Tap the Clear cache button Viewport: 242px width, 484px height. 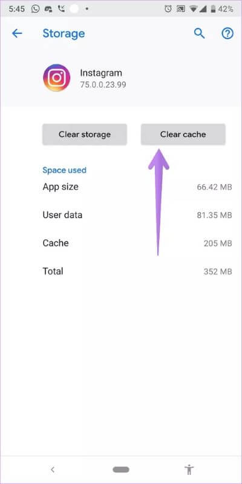[x=183, y=134]
